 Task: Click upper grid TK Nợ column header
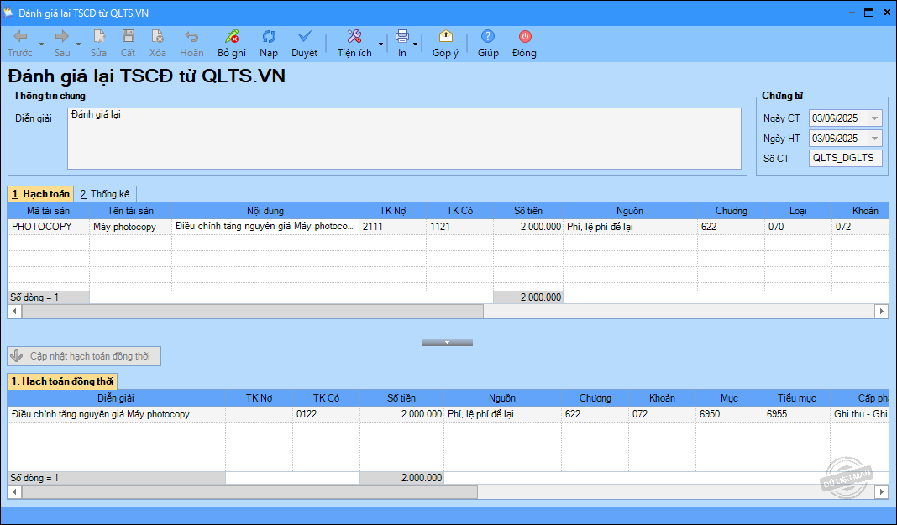pyautogui.click(x=393, y=211)
